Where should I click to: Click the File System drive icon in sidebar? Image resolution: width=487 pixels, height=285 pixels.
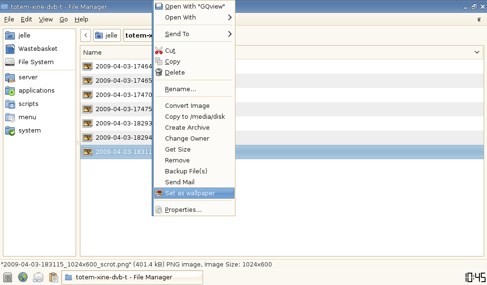coord(10,62)
